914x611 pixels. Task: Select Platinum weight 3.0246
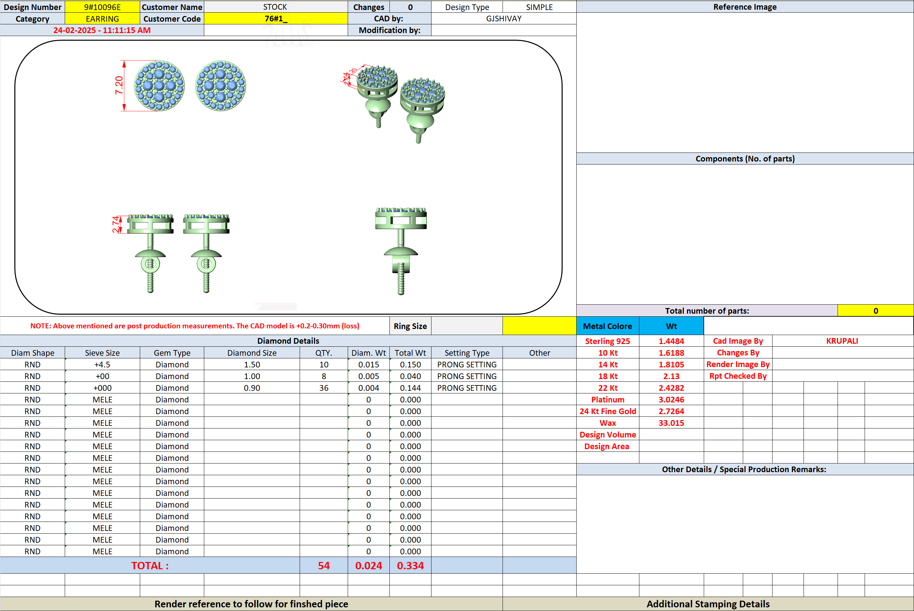point(671,399)
